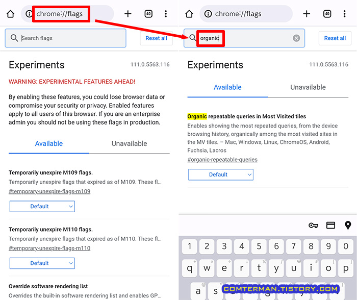Open a new tab with plus icon in left browser
The image size is (357, 300).
(128, 14)
